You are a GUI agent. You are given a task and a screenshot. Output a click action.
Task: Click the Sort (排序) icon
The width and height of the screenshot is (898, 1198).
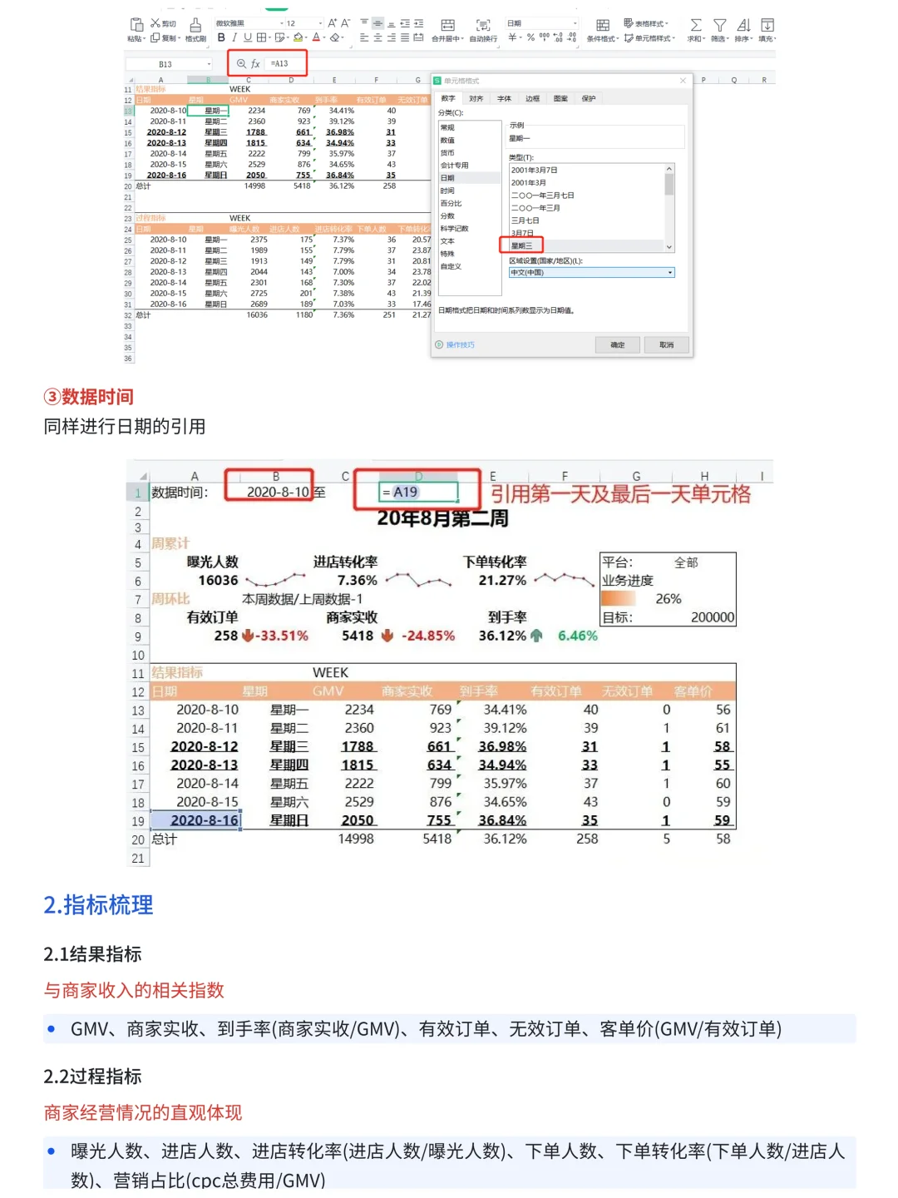743,30
